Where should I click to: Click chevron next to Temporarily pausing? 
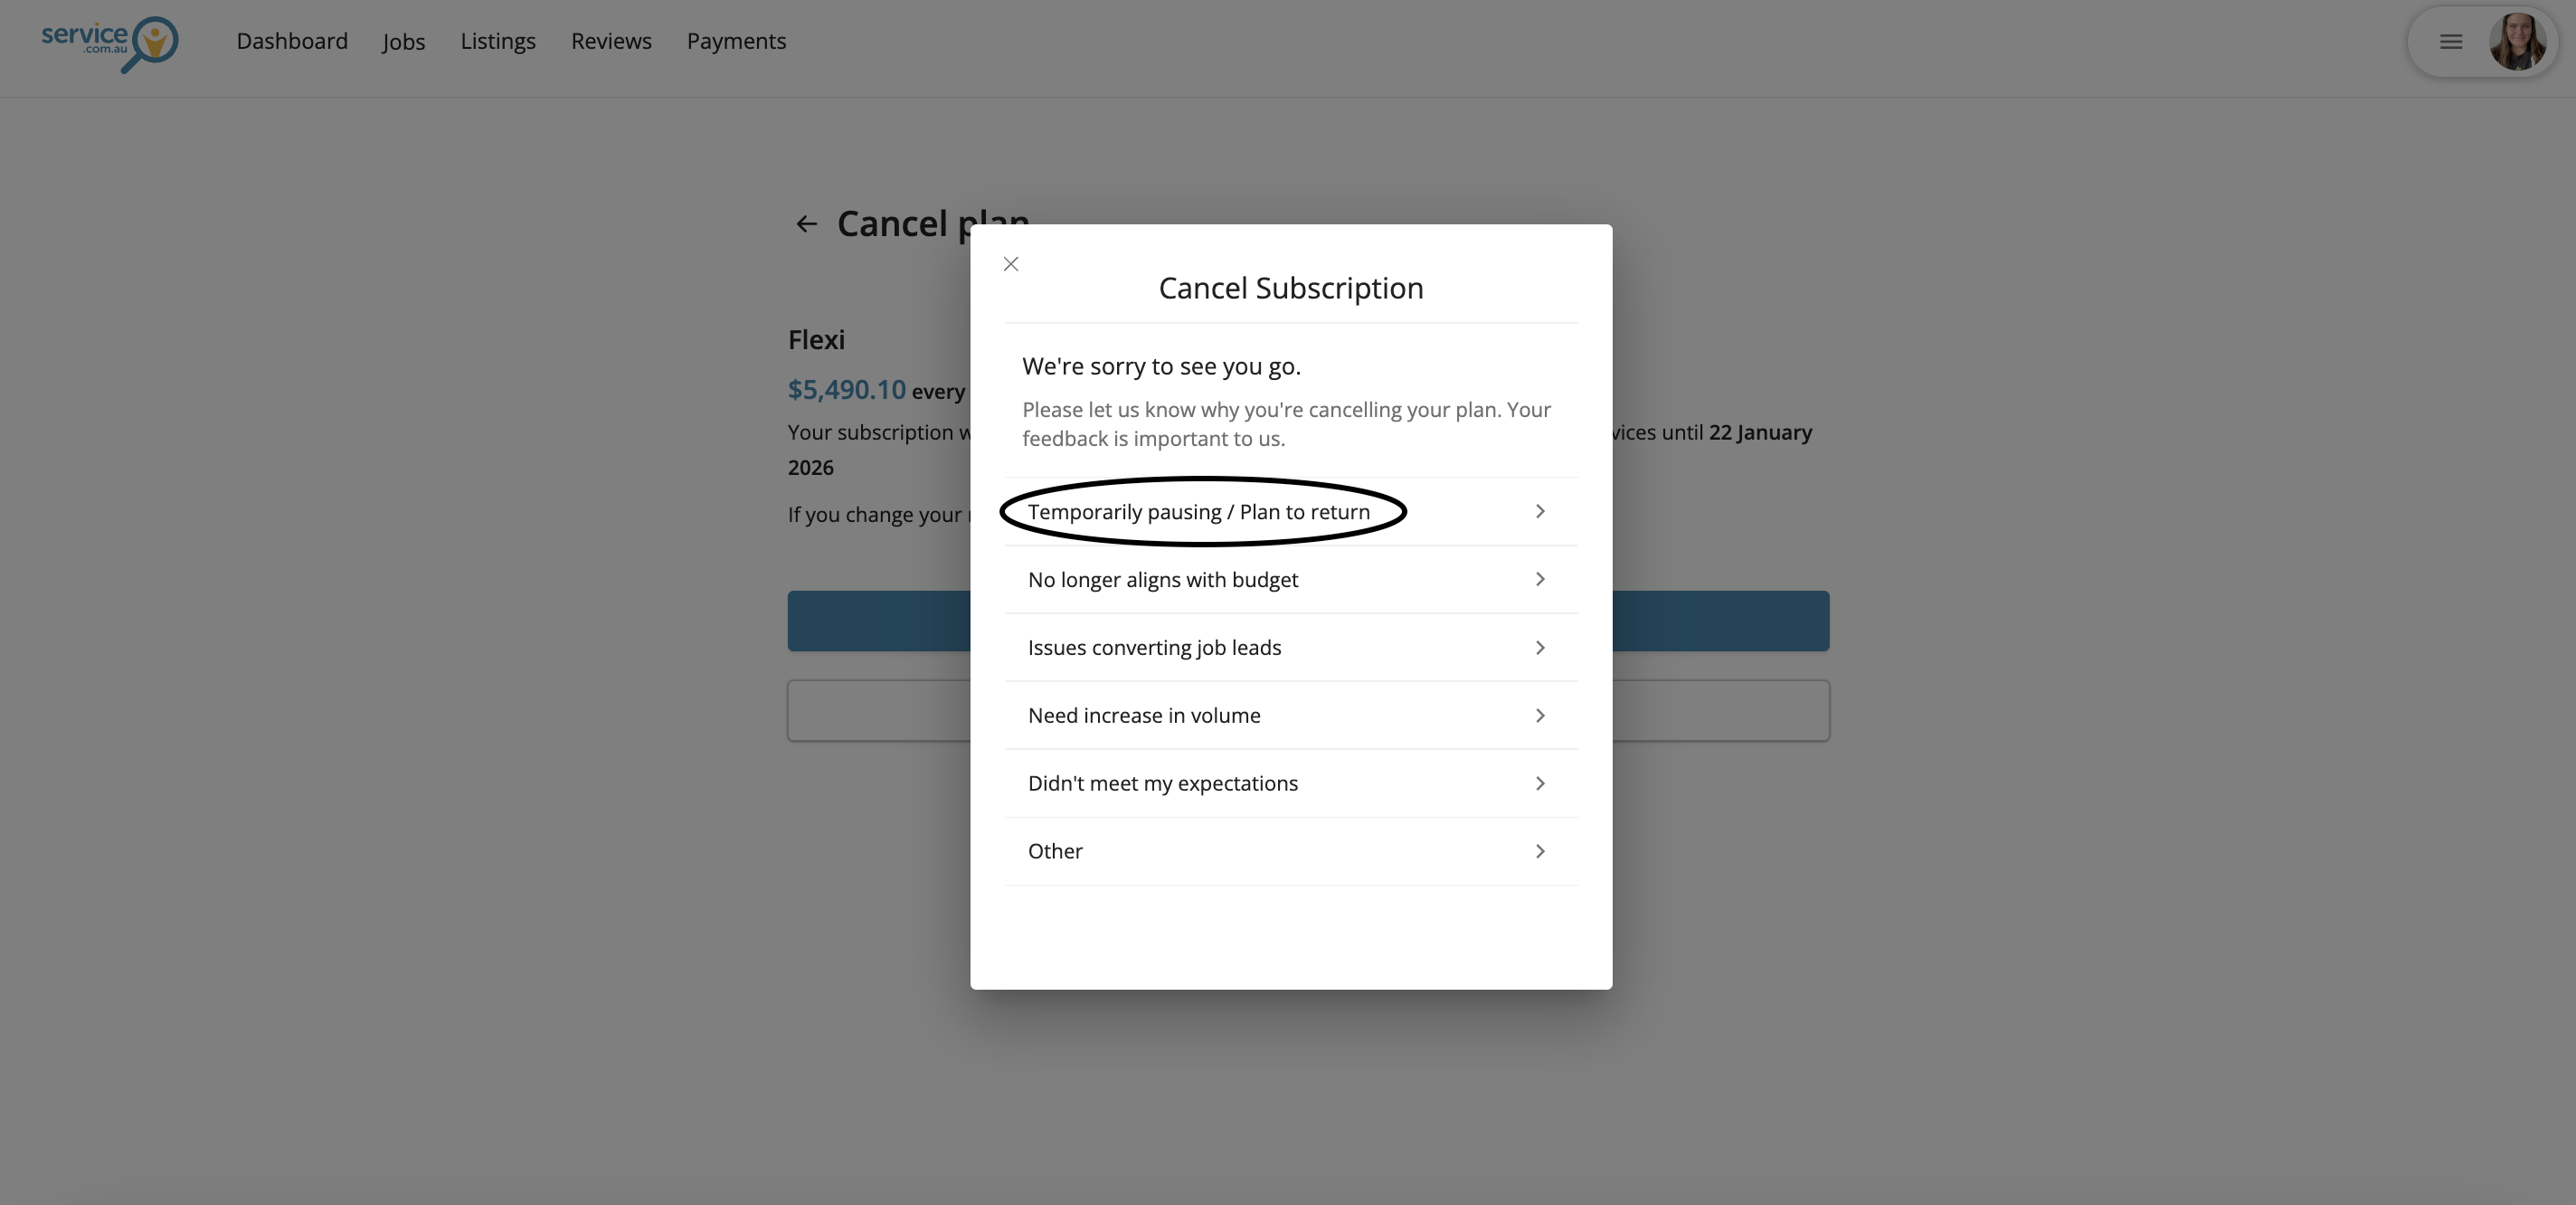[x=1540, y=512]
